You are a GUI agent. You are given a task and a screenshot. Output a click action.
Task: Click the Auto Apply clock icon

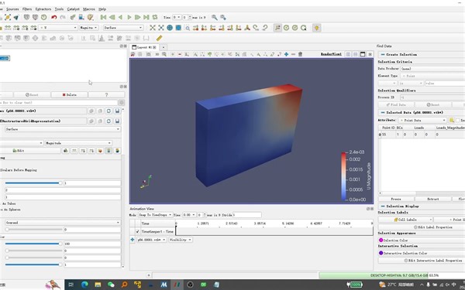tap(44, 17)
